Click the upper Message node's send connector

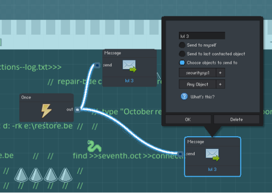click(x=98, y=65)
